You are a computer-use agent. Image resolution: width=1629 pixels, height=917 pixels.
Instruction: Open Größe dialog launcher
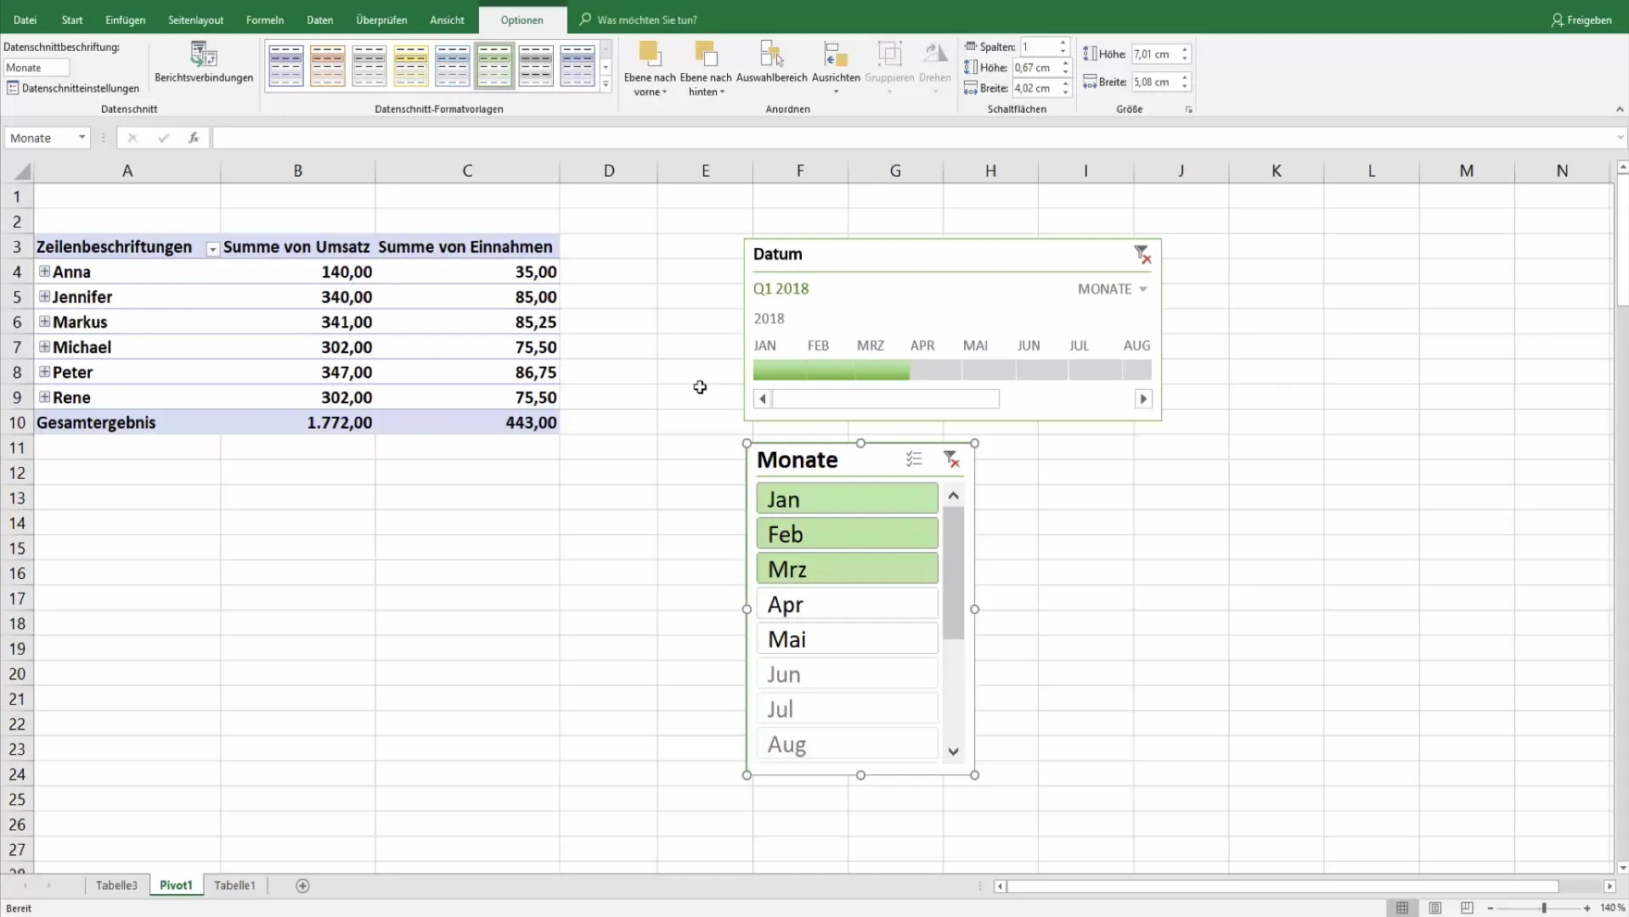1189,110
